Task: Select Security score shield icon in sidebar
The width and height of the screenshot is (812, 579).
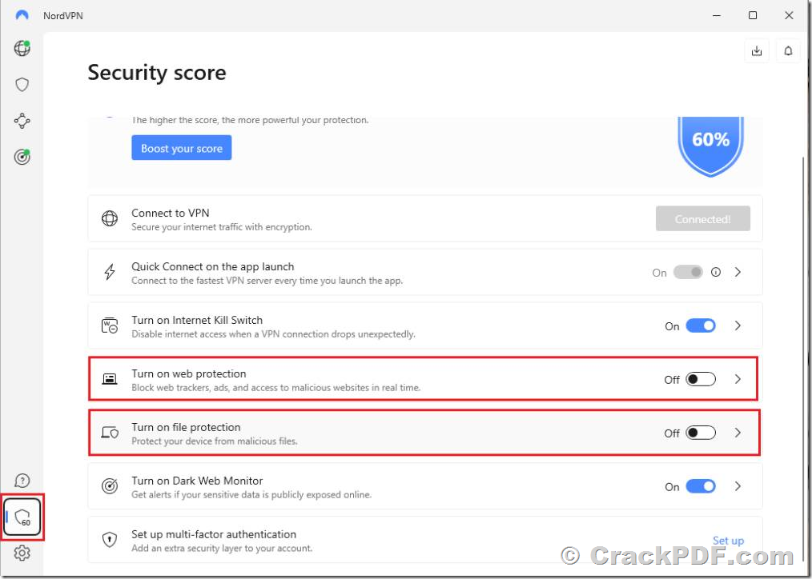Action: click(x=22, y=517)
